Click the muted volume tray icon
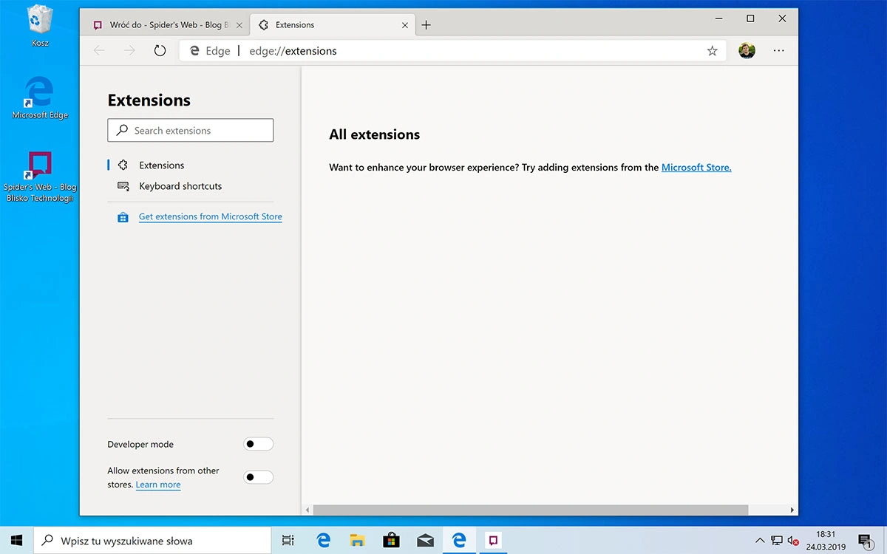This screenshot has height=554, width=887. pyautogui.click(x=793, y=541)
